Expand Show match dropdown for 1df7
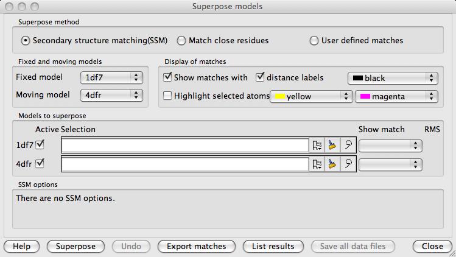456x257 pixels. (x=390, y=146)
